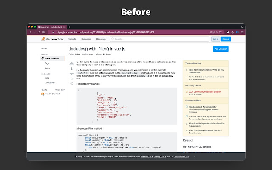Image resolution: width=272 pixels, height=170 pixels.
Task: Click the Log in button
Action: point(216,39)
